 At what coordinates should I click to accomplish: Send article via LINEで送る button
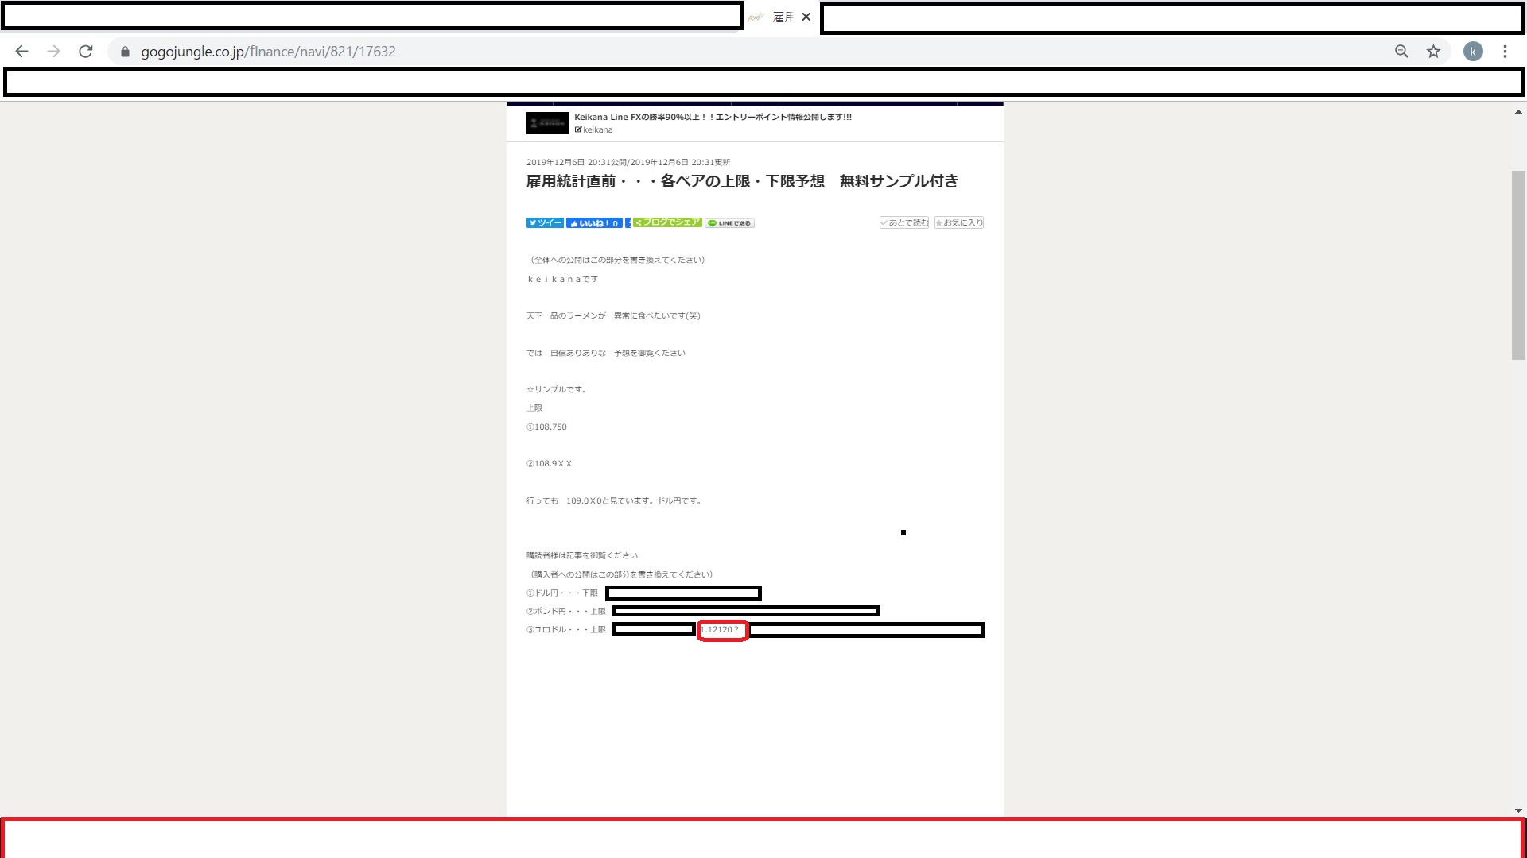[729, 223]
